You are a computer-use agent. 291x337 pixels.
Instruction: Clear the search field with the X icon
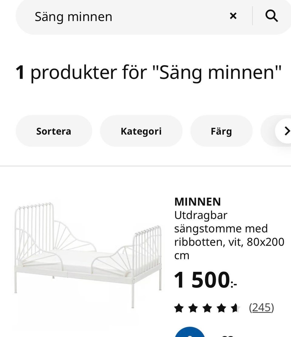233,16
